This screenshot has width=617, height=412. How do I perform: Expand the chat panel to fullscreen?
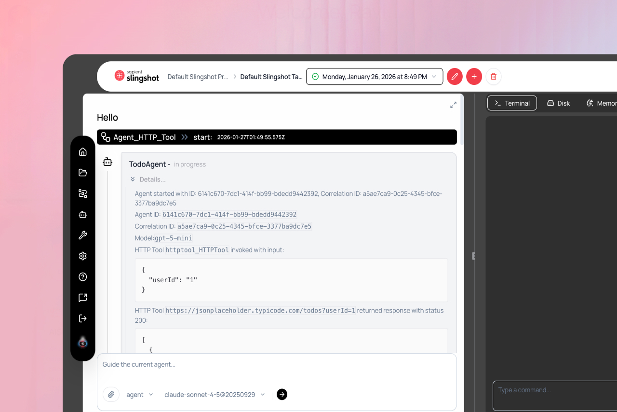click(453, 105)
